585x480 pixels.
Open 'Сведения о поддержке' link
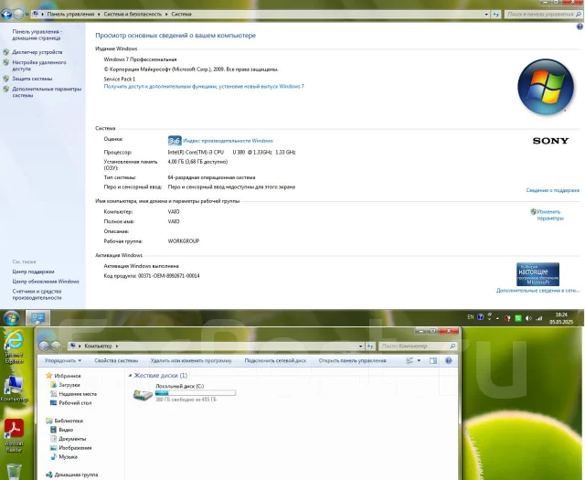point(552,190)
